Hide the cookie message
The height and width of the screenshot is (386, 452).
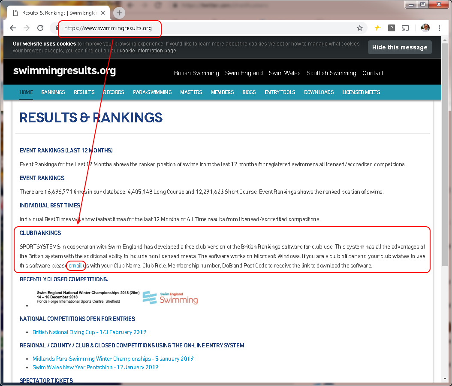point(400,47)
